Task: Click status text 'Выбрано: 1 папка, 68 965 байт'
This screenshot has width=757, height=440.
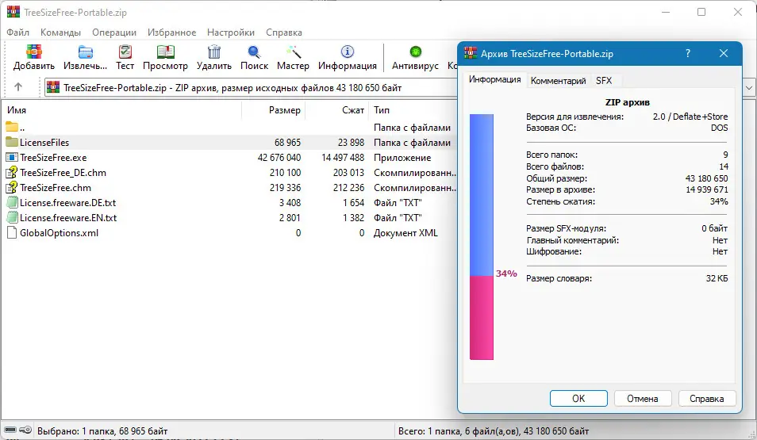Action: coord(102,430)
